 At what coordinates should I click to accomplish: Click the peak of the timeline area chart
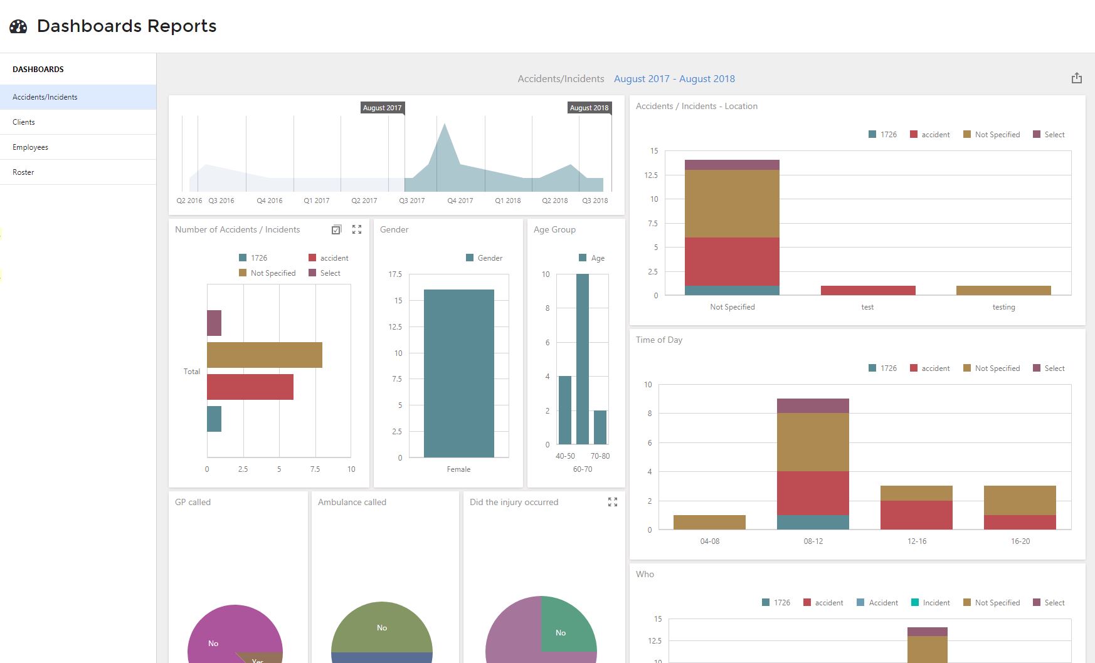(445, 125)
